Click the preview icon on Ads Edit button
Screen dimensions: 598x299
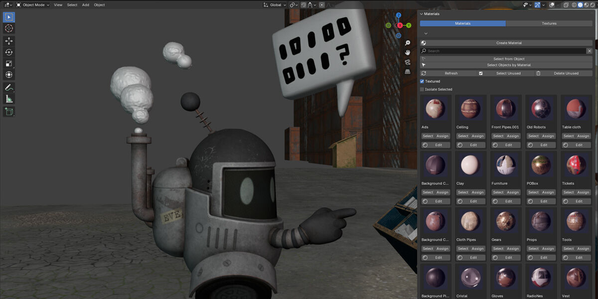coord(425,145)
